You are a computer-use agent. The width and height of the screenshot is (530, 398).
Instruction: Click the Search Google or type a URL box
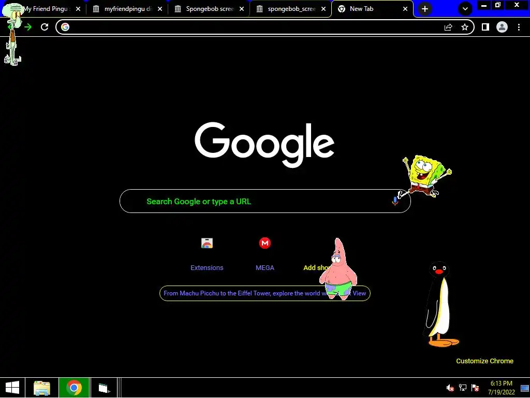tap(265, 201)
